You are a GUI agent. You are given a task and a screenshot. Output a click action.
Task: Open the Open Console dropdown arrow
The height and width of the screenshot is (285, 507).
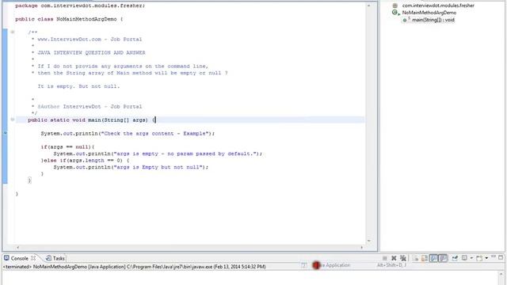coord(486,258)
